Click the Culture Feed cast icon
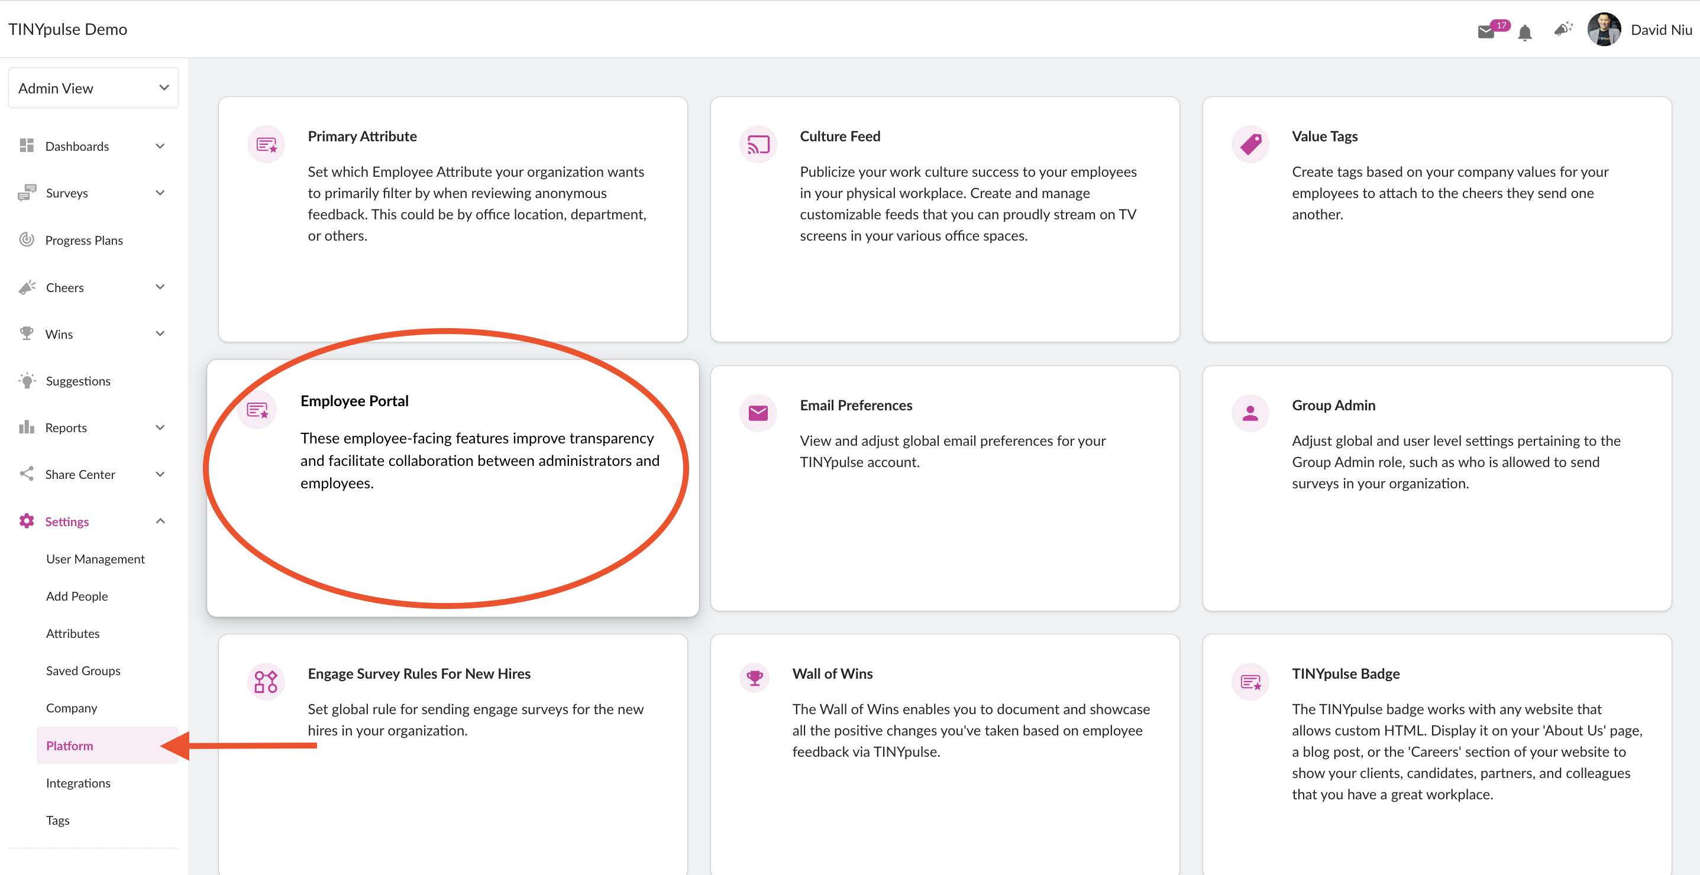This screenshot has width=1700, height=875. pyautogui.click(x=758, y=144)
